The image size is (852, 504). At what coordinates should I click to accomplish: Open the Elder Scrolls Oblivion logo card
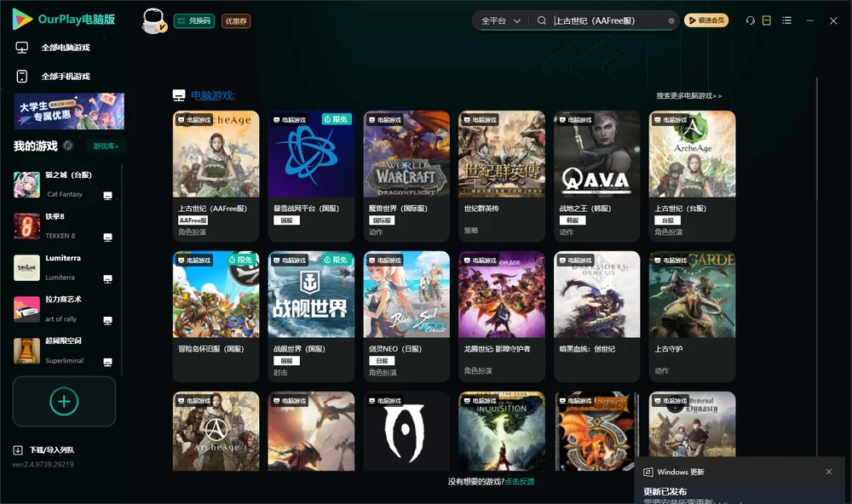406,432
